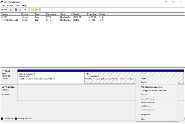This screenshot has height=124, width=185.
Task: Restore down the Disk Management window
Action: pyautogui.click(x=173, y=2)
